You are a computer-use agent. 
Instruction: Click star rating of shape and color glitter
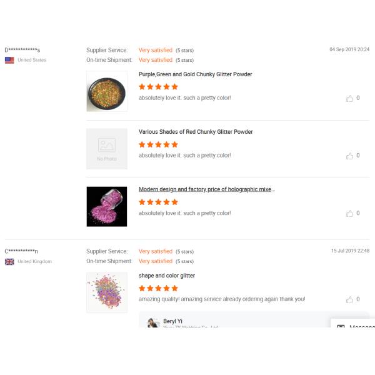click(158, 288)
